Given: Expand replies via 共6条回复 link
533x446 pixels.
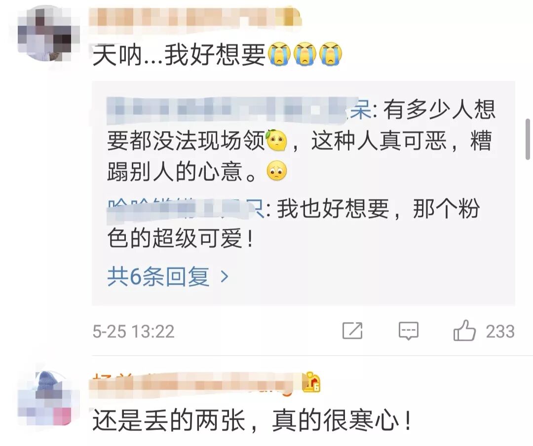Looking at the screenshot, I should (158, 277).
